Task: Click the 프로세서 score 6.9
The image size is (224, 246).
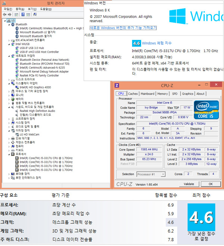Action: [171, 205]
